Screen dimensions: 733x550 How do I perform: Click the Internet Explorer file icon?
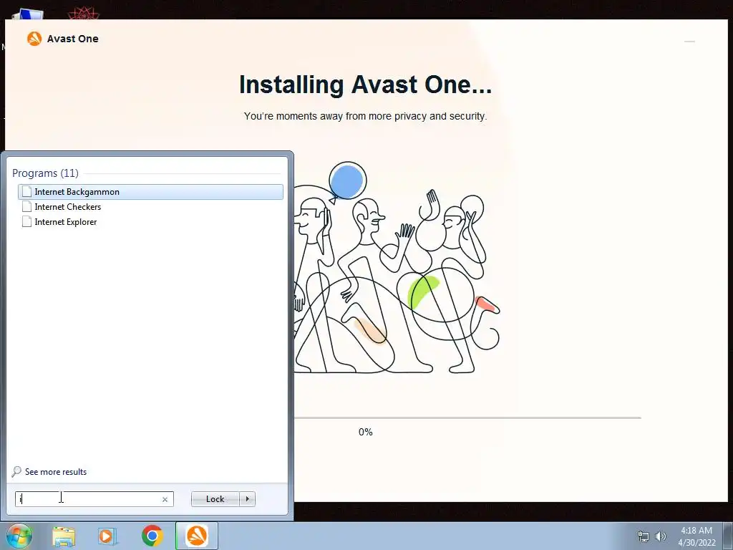coord(26,222)
